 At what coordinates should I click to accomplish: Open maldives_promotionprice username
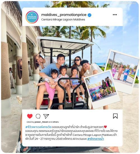click(x=64, y=15)
